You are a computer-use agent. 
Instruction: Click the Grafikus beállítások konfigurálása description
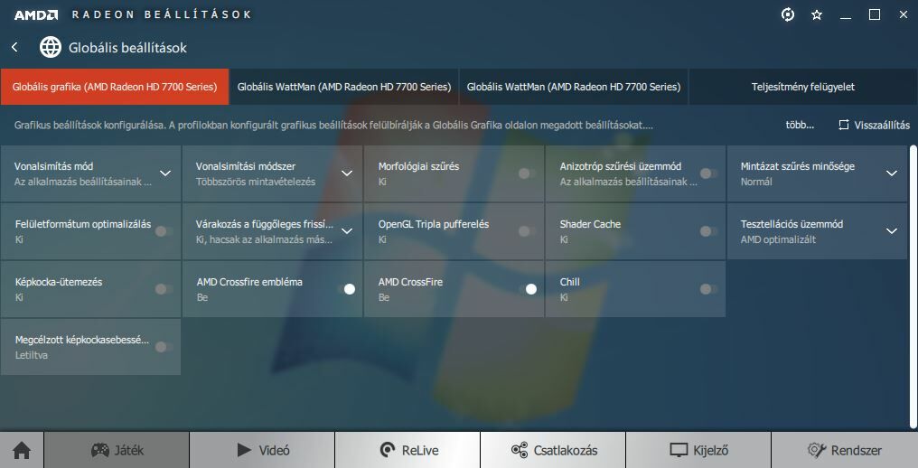333,125
